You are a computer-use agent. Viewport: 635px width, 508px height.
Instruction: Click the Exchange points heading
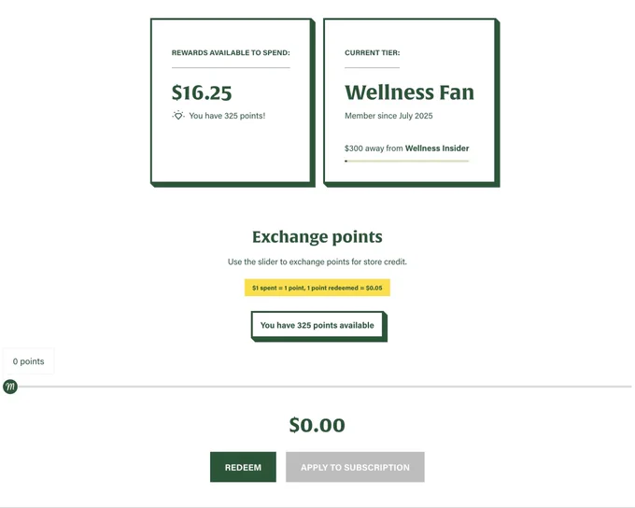[317, 237]
